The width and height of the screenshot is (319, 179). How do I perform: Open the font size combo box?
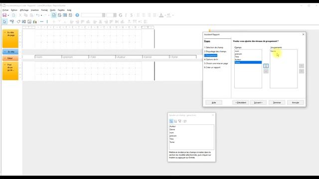[111, 15]
